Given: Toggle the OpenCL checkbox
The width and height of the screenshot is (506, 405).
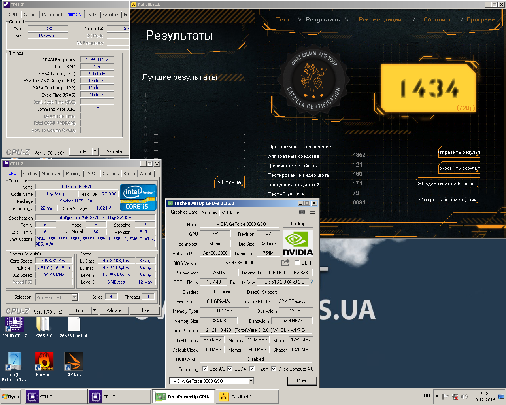Looking at the screenshot, I should tap(205, 369).
